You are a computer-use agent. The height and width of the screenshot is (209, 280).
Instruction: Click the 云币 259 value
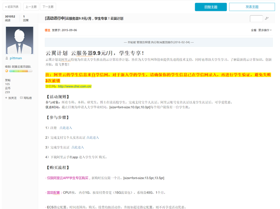click(x=8, y=90)
